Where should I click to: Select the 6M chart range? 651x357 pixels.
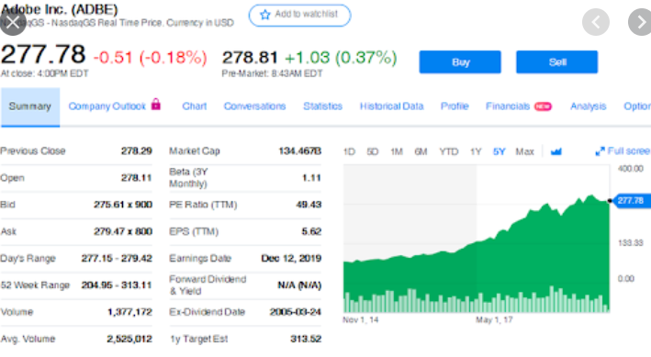tap(421, 151)
